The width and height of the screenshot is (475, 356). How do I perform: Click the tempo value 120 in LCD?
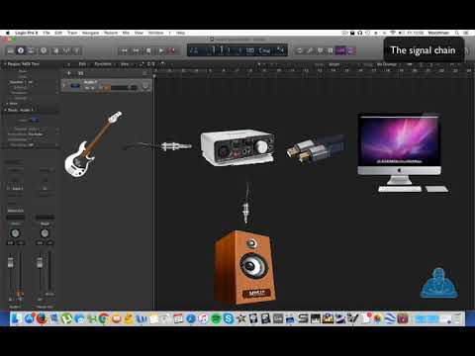point(250,50)
